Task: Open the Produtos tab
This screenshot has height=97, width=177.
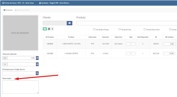Action: (8, 10)
